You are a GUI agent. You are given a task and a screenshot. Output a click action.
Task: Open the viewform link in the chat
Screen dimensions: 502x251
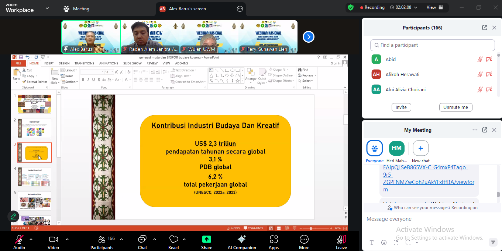tap(429, 178)
